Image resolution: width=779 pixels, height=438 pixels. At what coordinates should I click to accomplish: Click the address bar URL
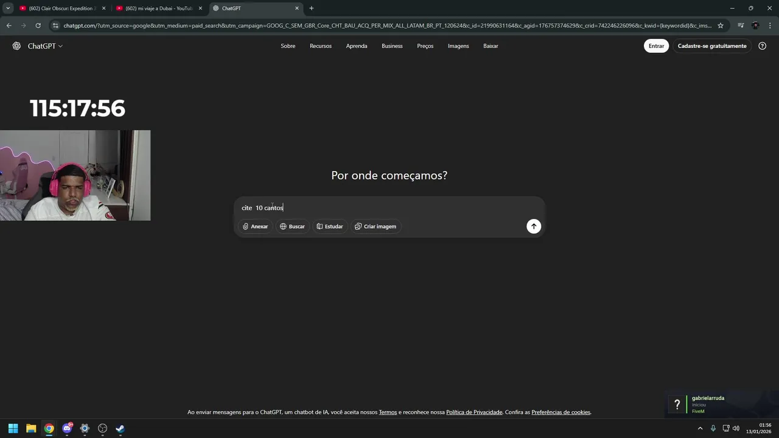pyautogui.click(x=387, y=26)
